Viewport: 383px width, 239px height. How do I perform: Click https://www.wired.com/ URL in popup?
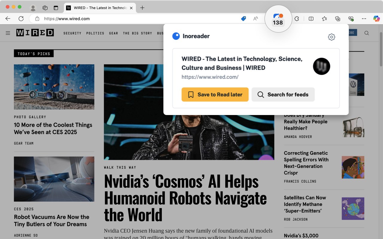pyautogui.click(x=210, y=77)
